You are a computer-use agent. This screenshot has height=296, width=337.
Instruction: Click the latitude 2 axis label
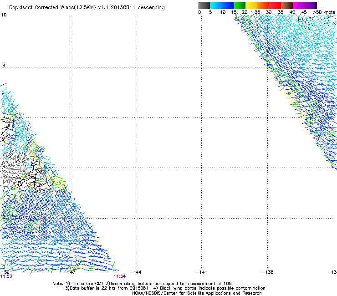point(4,217)
